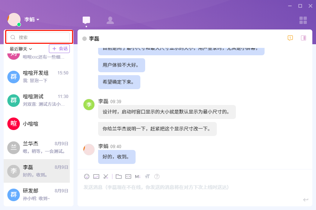Expand the 最近聊天 filter dropdown

click(21, 49)
